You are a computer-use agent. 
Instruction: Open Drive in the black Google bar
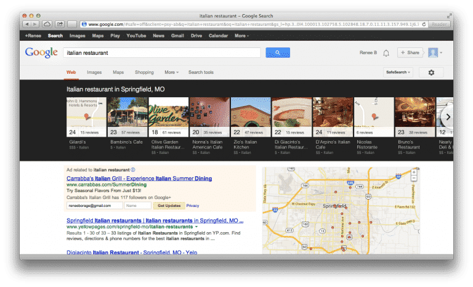pos(196,36)
